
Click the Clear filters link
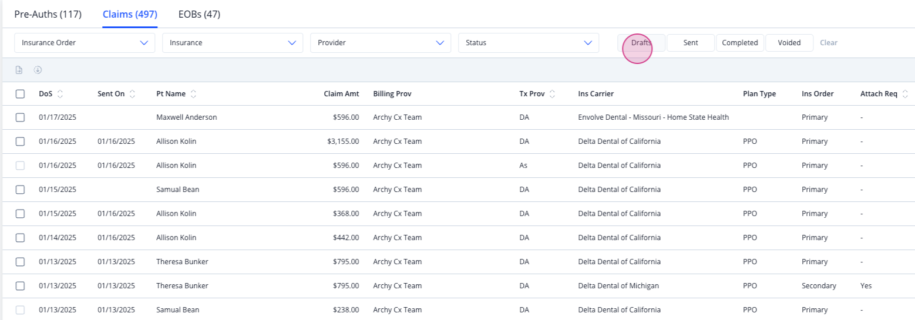829,43
